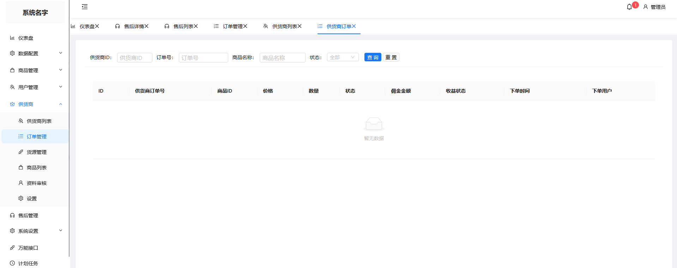Expand the 系统设置 sidebar menu
Viewport: 677px width, 268px height.
pos(35,231)
